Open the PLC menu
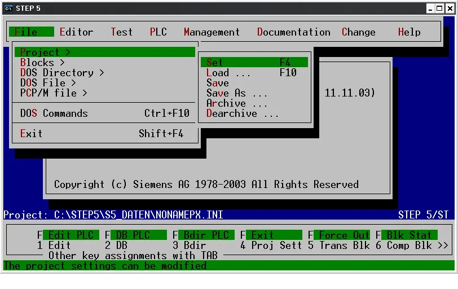 tap(158, 32)
